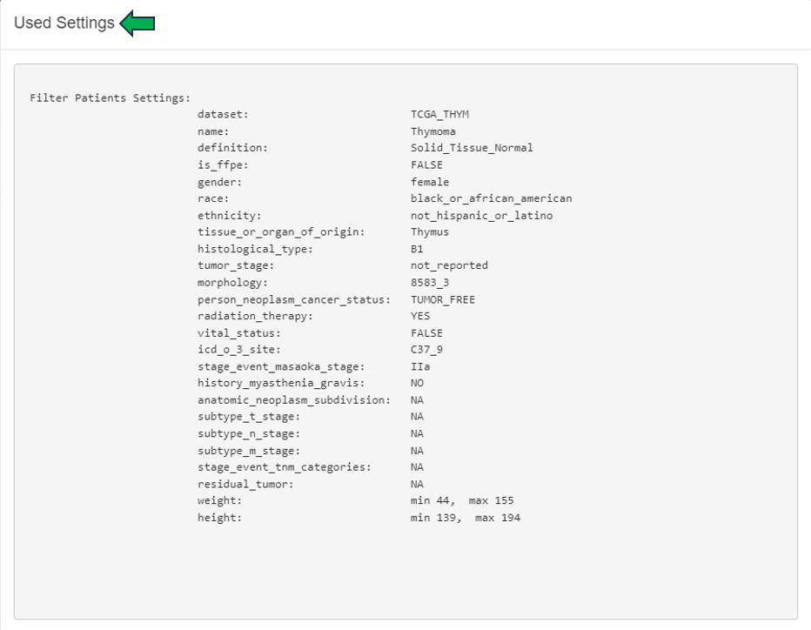
Task: Select the 8583_3 morphology value
Action: [430, 283]
